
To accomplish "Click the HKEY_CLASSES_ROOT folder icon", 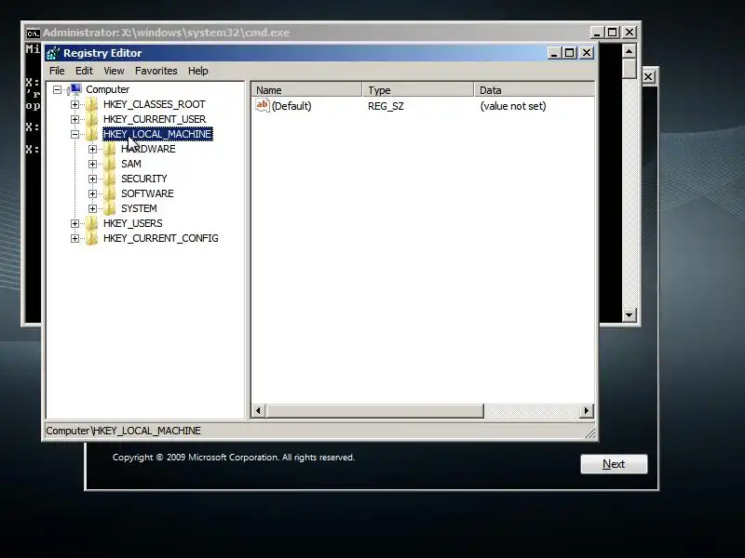I will pos(91,104).
